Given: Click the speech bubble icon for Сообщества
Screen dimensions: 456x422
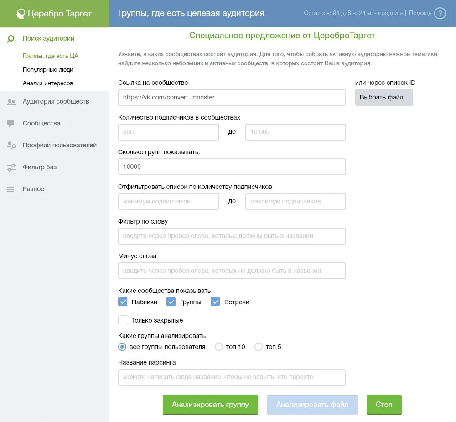Looking at the screenshot, I should tap(11, 124).
